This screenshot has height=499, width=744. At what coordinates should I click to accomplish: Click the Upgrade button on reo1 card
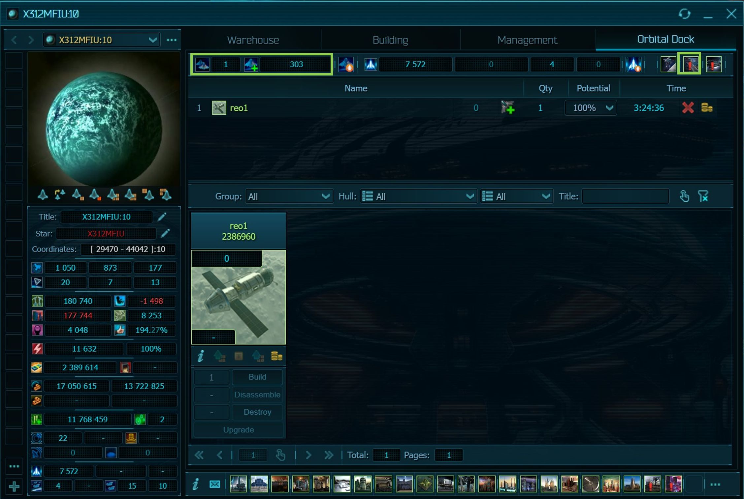pos(238,430)
